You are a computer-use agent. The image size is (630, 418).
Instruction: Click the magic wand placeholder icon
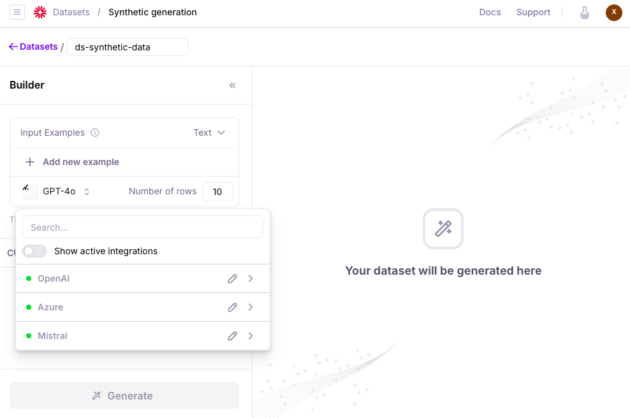(443, 229)
